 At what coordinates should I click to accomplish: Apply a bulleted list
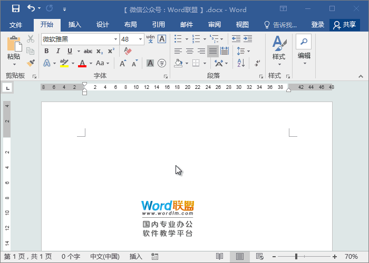click(178, 39)
